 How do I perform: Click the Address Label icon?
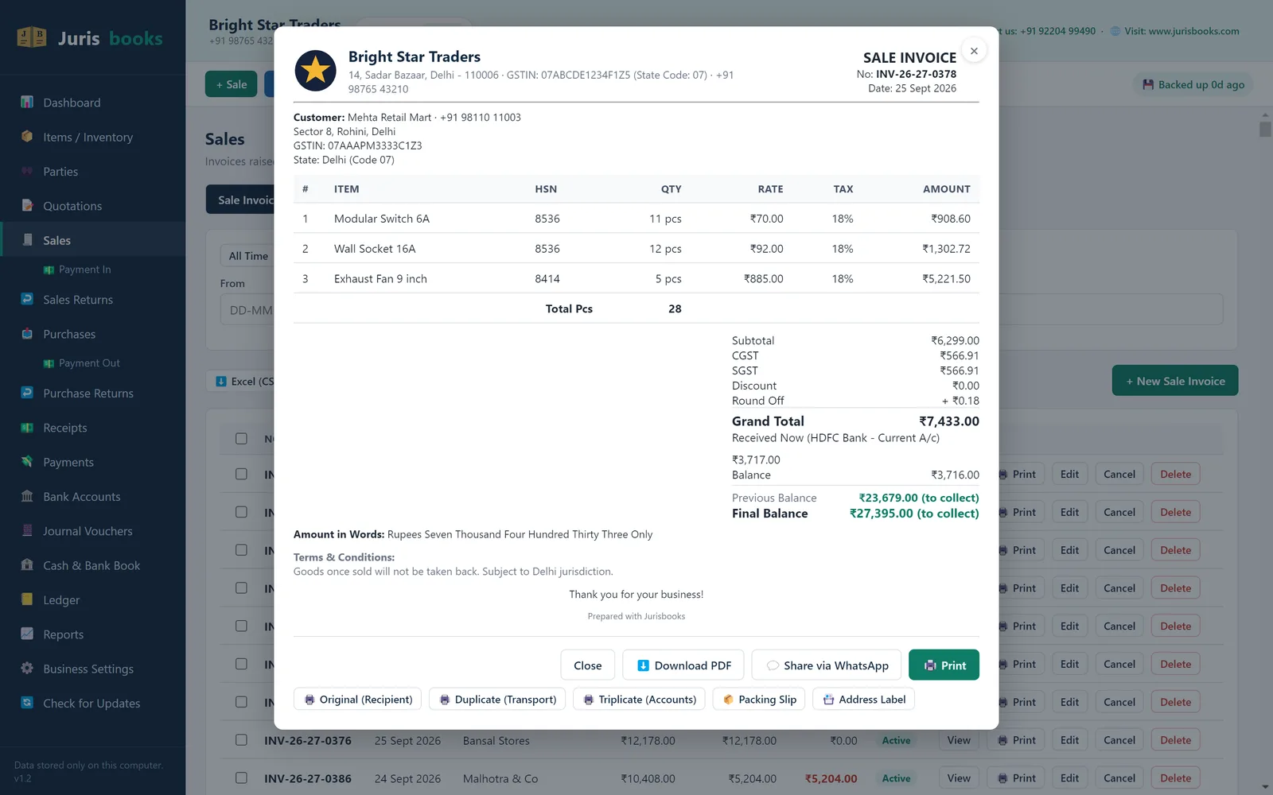tap(828, 700)
